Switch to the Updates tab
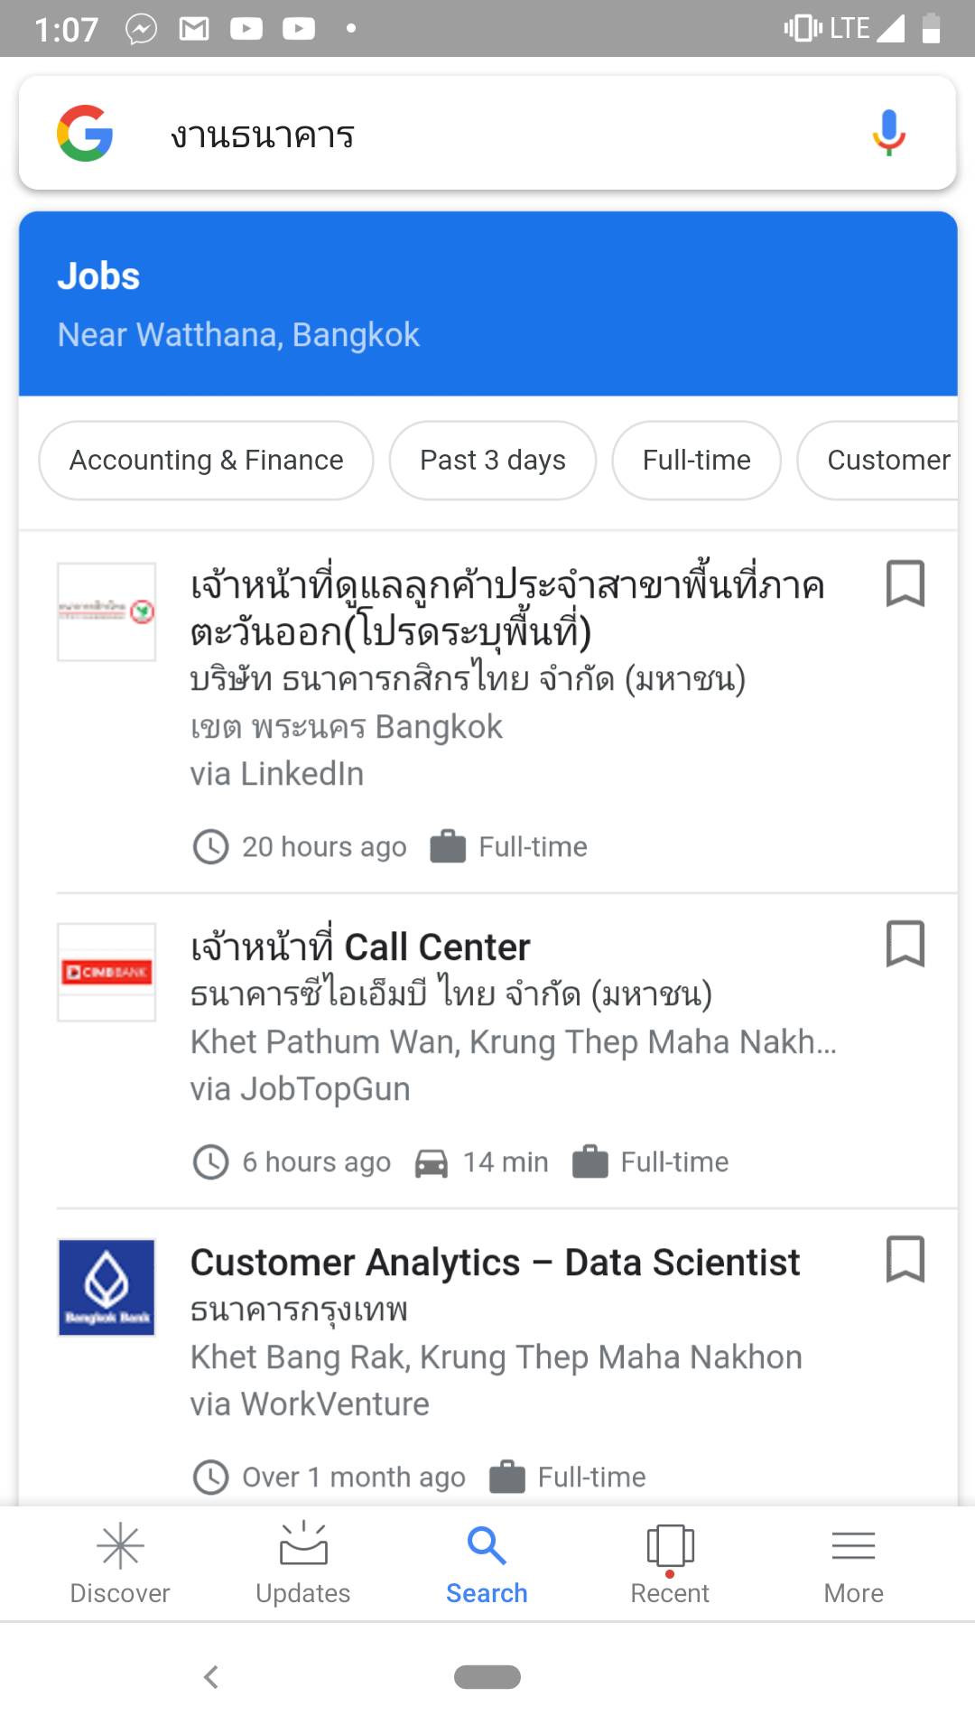The height and width of the screenshot is (1734, 975). click(303, 1564)
